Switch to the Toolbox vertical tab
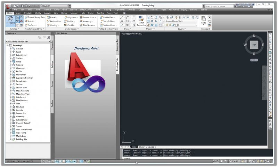 [52, 103]
